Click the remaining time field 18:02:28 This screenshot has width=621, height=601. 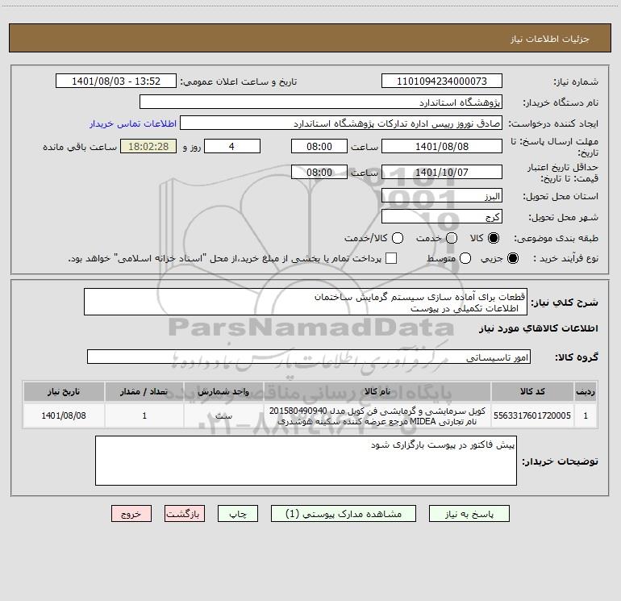(148, 146)
